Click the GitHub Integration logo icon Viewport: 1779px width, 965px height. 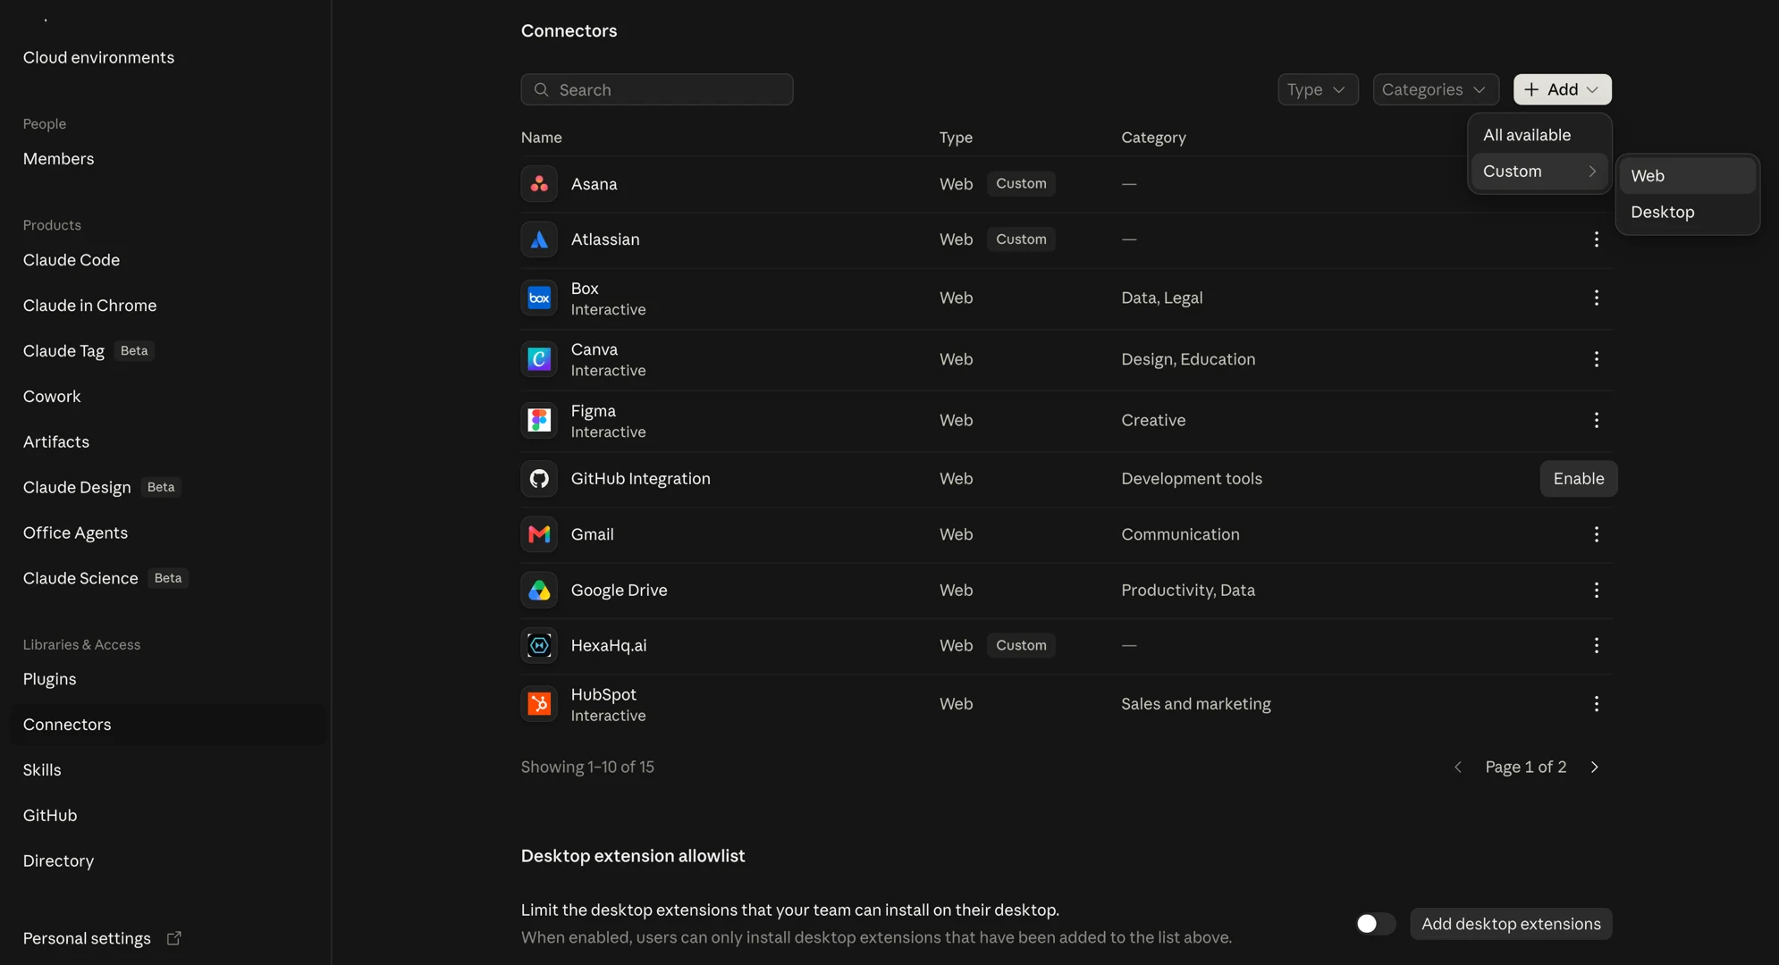[x=539, y=479]
